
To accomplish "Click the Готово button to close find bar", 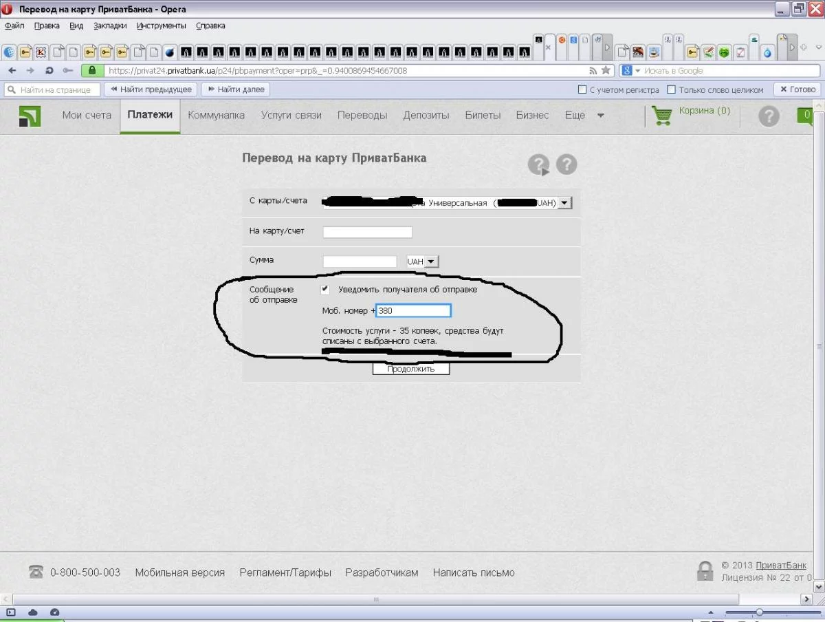I will (797, 89).
